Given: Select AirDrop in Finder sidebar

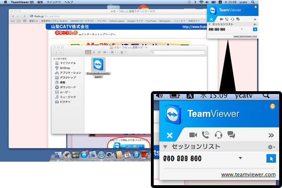Looking at the screenshot, I should [63, 68].
